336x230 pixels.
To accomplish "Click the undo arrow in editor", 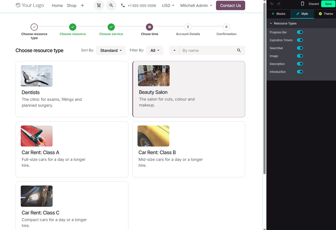I will tap(272, 4).
